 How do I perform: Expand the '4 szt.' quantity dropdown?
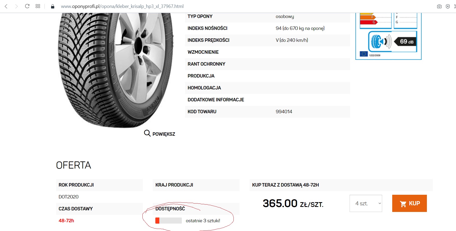pos(366,203)
